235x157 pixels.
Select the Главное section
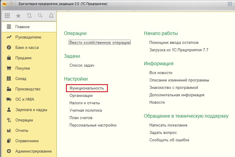[29, 27]
